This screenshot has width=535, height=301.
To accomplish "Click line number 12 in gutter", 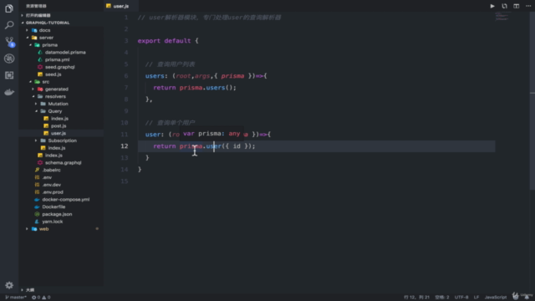I will (x=125, y=146).
